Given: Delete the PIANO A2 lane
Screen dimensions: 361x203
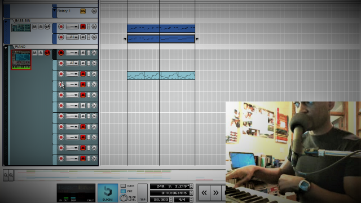Looking at the screenshot, I should tap(94, 63).
